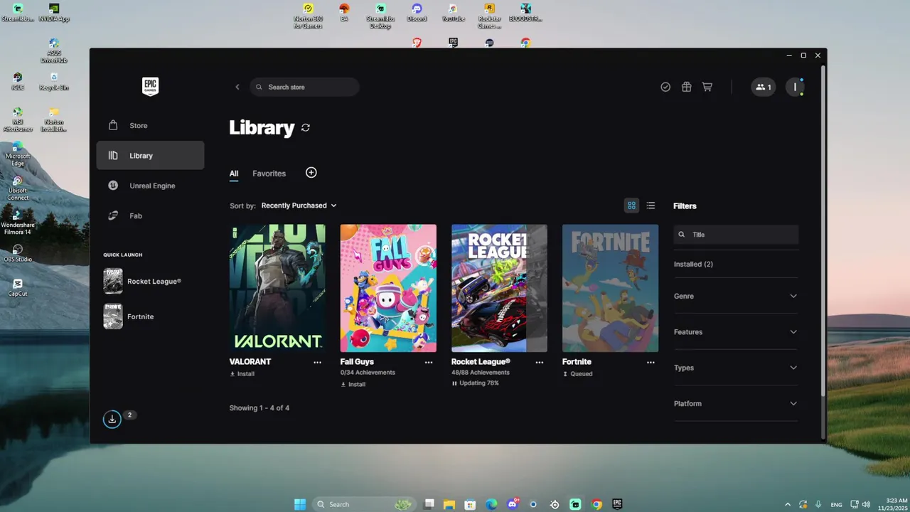The width and height of the screenshot is (910, 512).
Task: Switch to list view
Action: pyautogui.click(x=651, y=206)
